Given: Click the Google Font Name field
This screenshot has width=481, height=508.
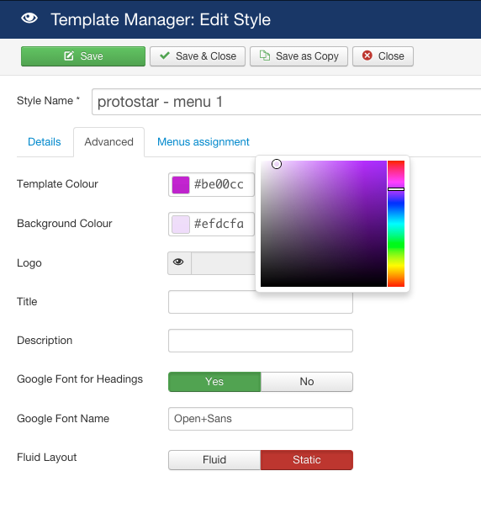Looking at the screenshot, I should 261,419.
